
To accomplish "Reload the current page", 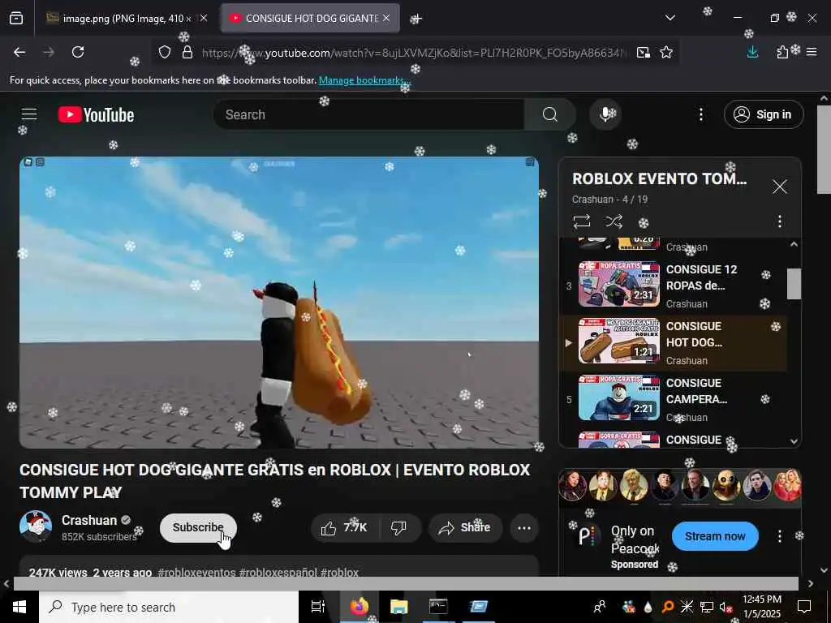I will pyautogui.click(x=78, y=52).
